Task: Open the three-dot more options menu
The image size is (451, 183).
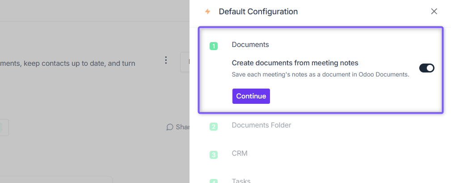Action: (x=166, y=60)
